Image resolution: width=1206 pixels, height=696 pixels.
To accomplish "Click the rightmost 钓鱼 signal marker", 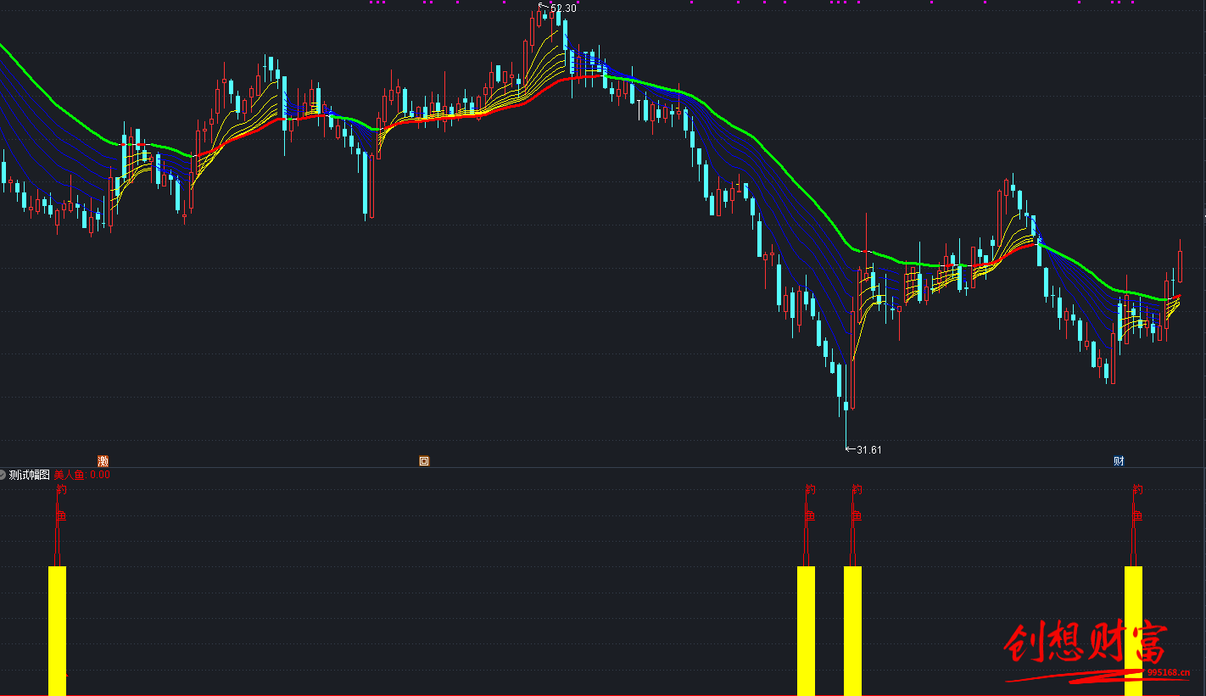I will [x=1137, y=502].
